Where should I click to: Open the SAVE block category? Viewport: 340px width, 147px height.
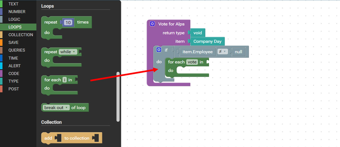[18, 42]
